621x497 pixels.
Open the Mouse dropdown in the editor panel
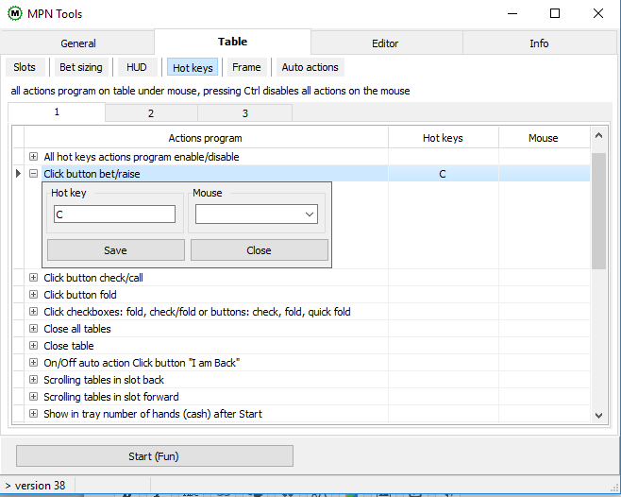pyautogui.click(x=257, y=214)
